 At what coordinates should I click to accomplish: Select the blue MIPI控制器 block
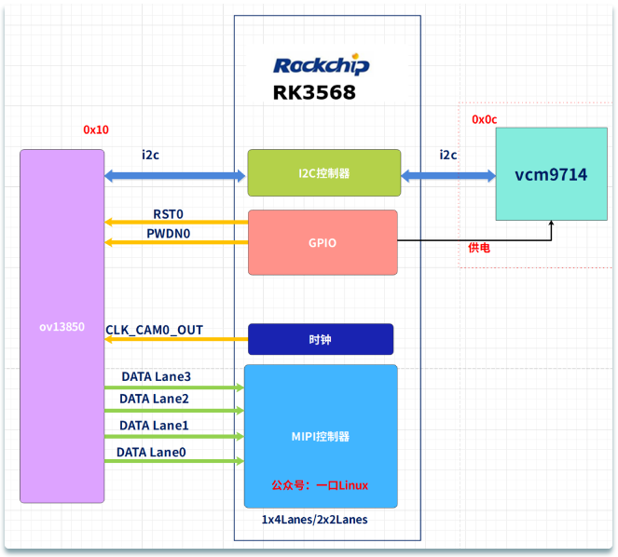click(321, 436)
